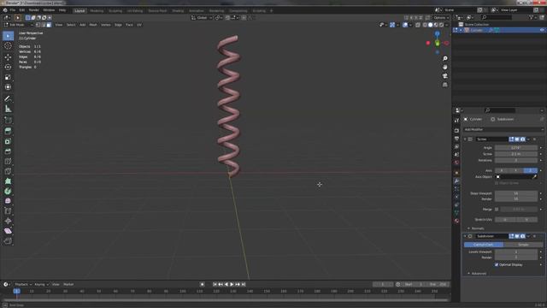Screen dimensions: 547x308
Task: Set screw axis to Y
Action: point(516,170)
